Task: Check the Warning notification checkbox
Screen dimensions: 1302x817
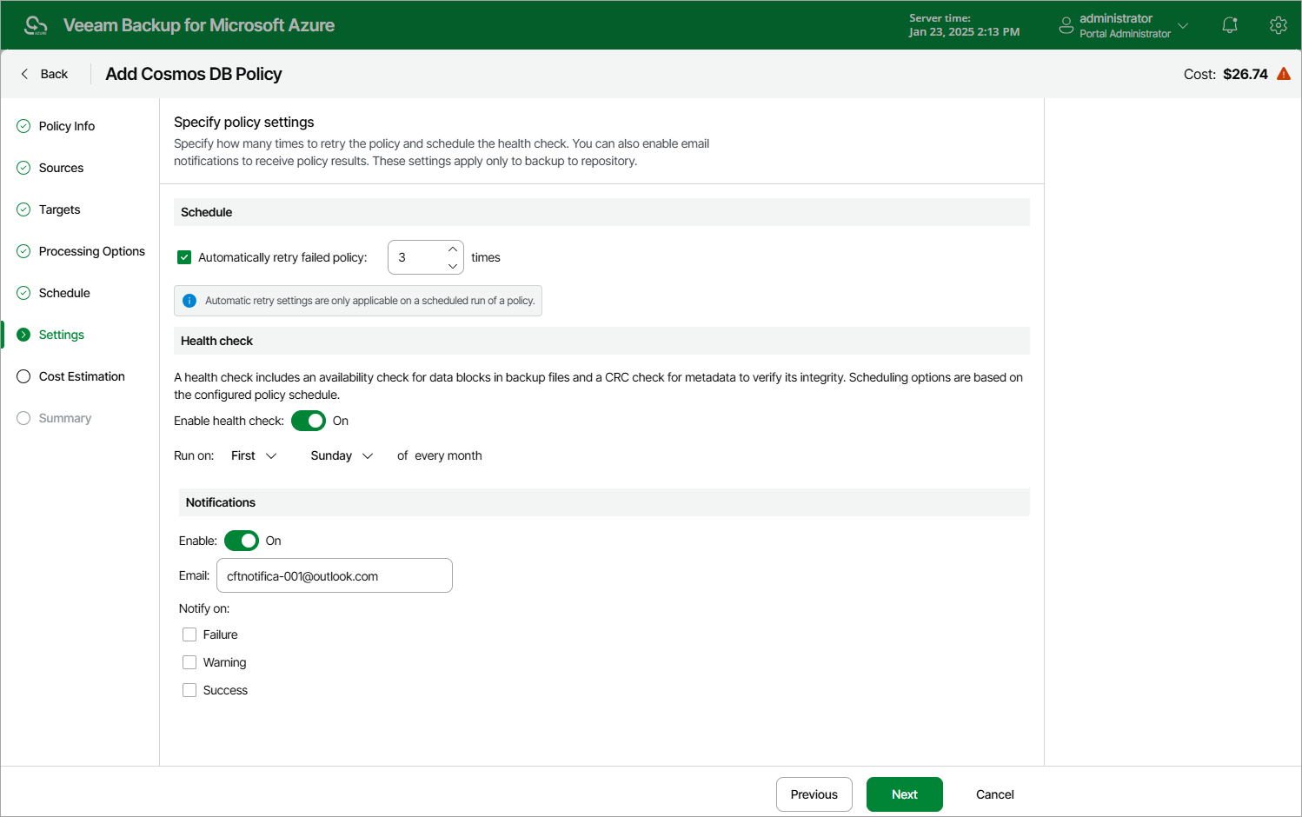Action: click(189, 662)
